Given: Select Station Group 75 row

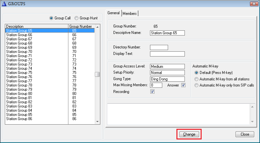Looking at the screenshot, I should (x=50, y=73).
